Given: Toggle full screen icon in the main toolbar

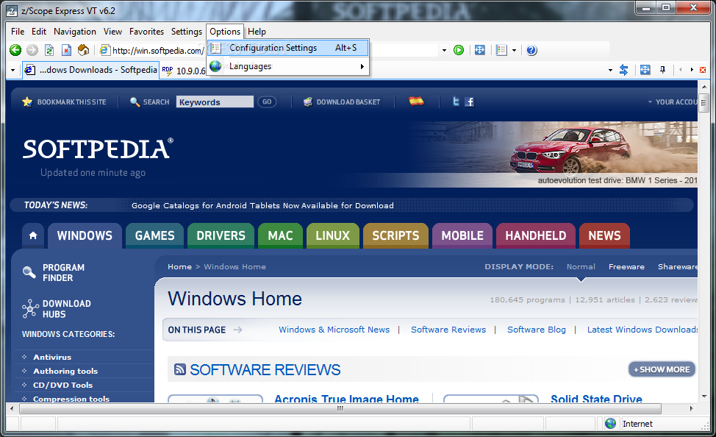Looking at the screenshot, I should pyautogui.click(x=480, y=50).
